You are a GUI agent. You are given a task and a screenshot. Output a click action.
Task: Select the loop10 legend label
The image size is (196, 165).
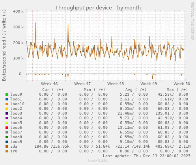click(17, 104)
